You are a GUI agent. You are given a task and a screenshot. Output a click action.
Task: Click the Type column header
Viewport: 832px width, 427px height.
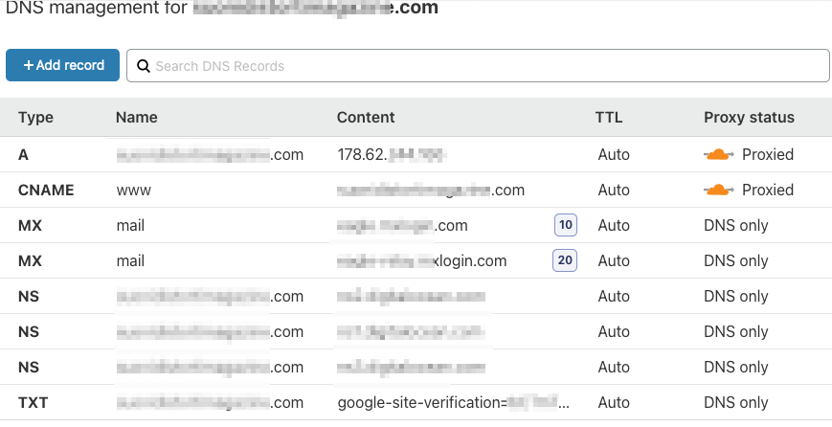(x=36, y=118)
